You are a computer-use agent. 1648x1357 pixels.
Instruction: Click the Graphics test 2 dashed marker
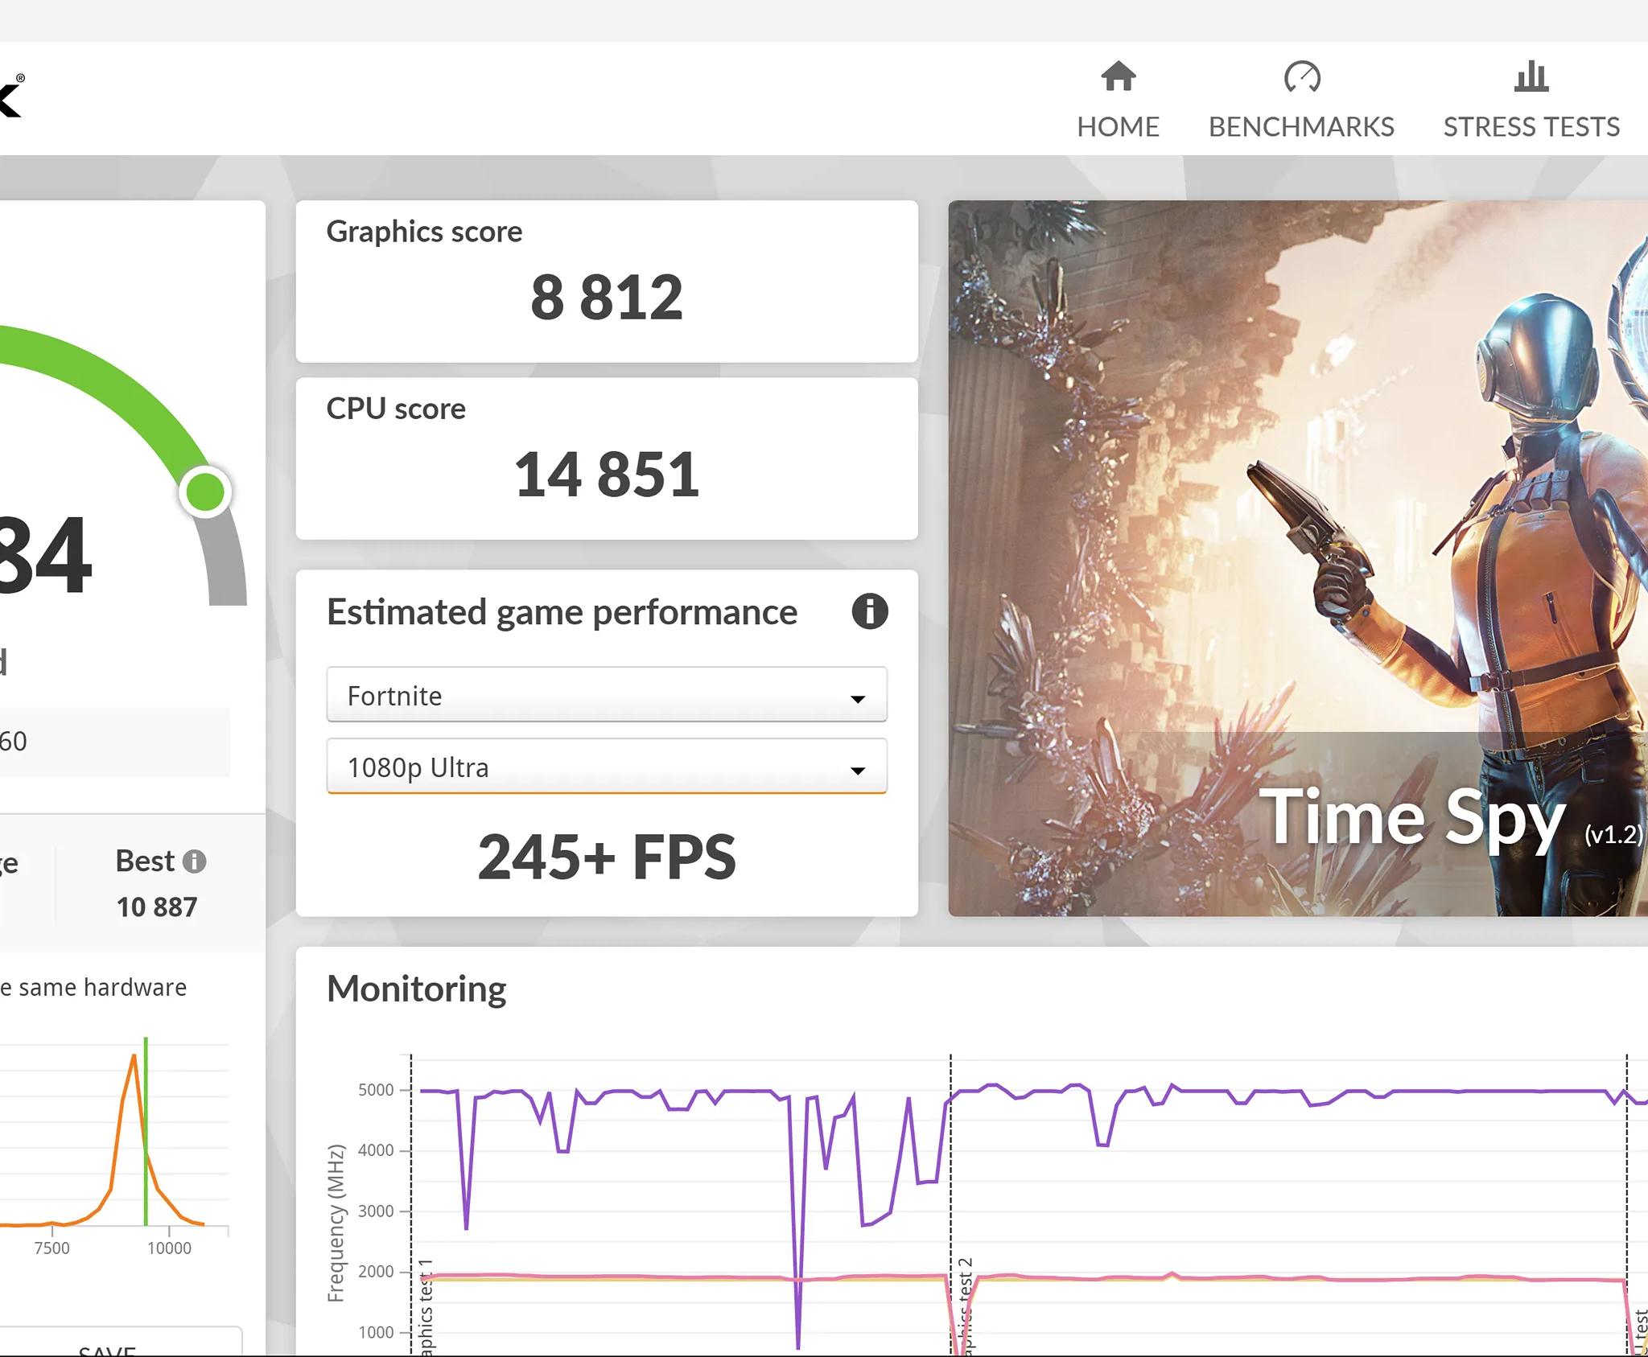pos(950,1204)
